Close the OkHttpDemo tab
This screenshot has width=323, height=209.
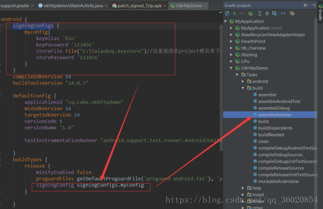pos(205,6)
